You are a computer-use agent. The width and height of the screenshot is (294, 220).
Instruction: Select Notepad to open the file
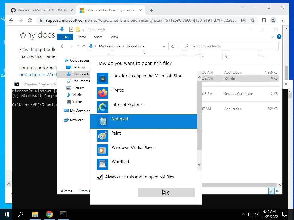[x=144, y=121]
